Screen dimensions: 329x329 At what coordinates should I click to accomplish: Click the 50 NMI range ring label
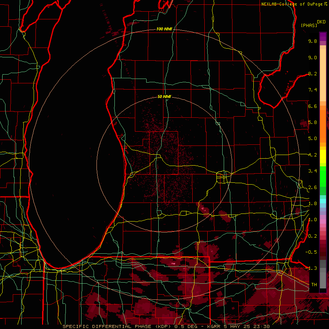coord(164,97)
